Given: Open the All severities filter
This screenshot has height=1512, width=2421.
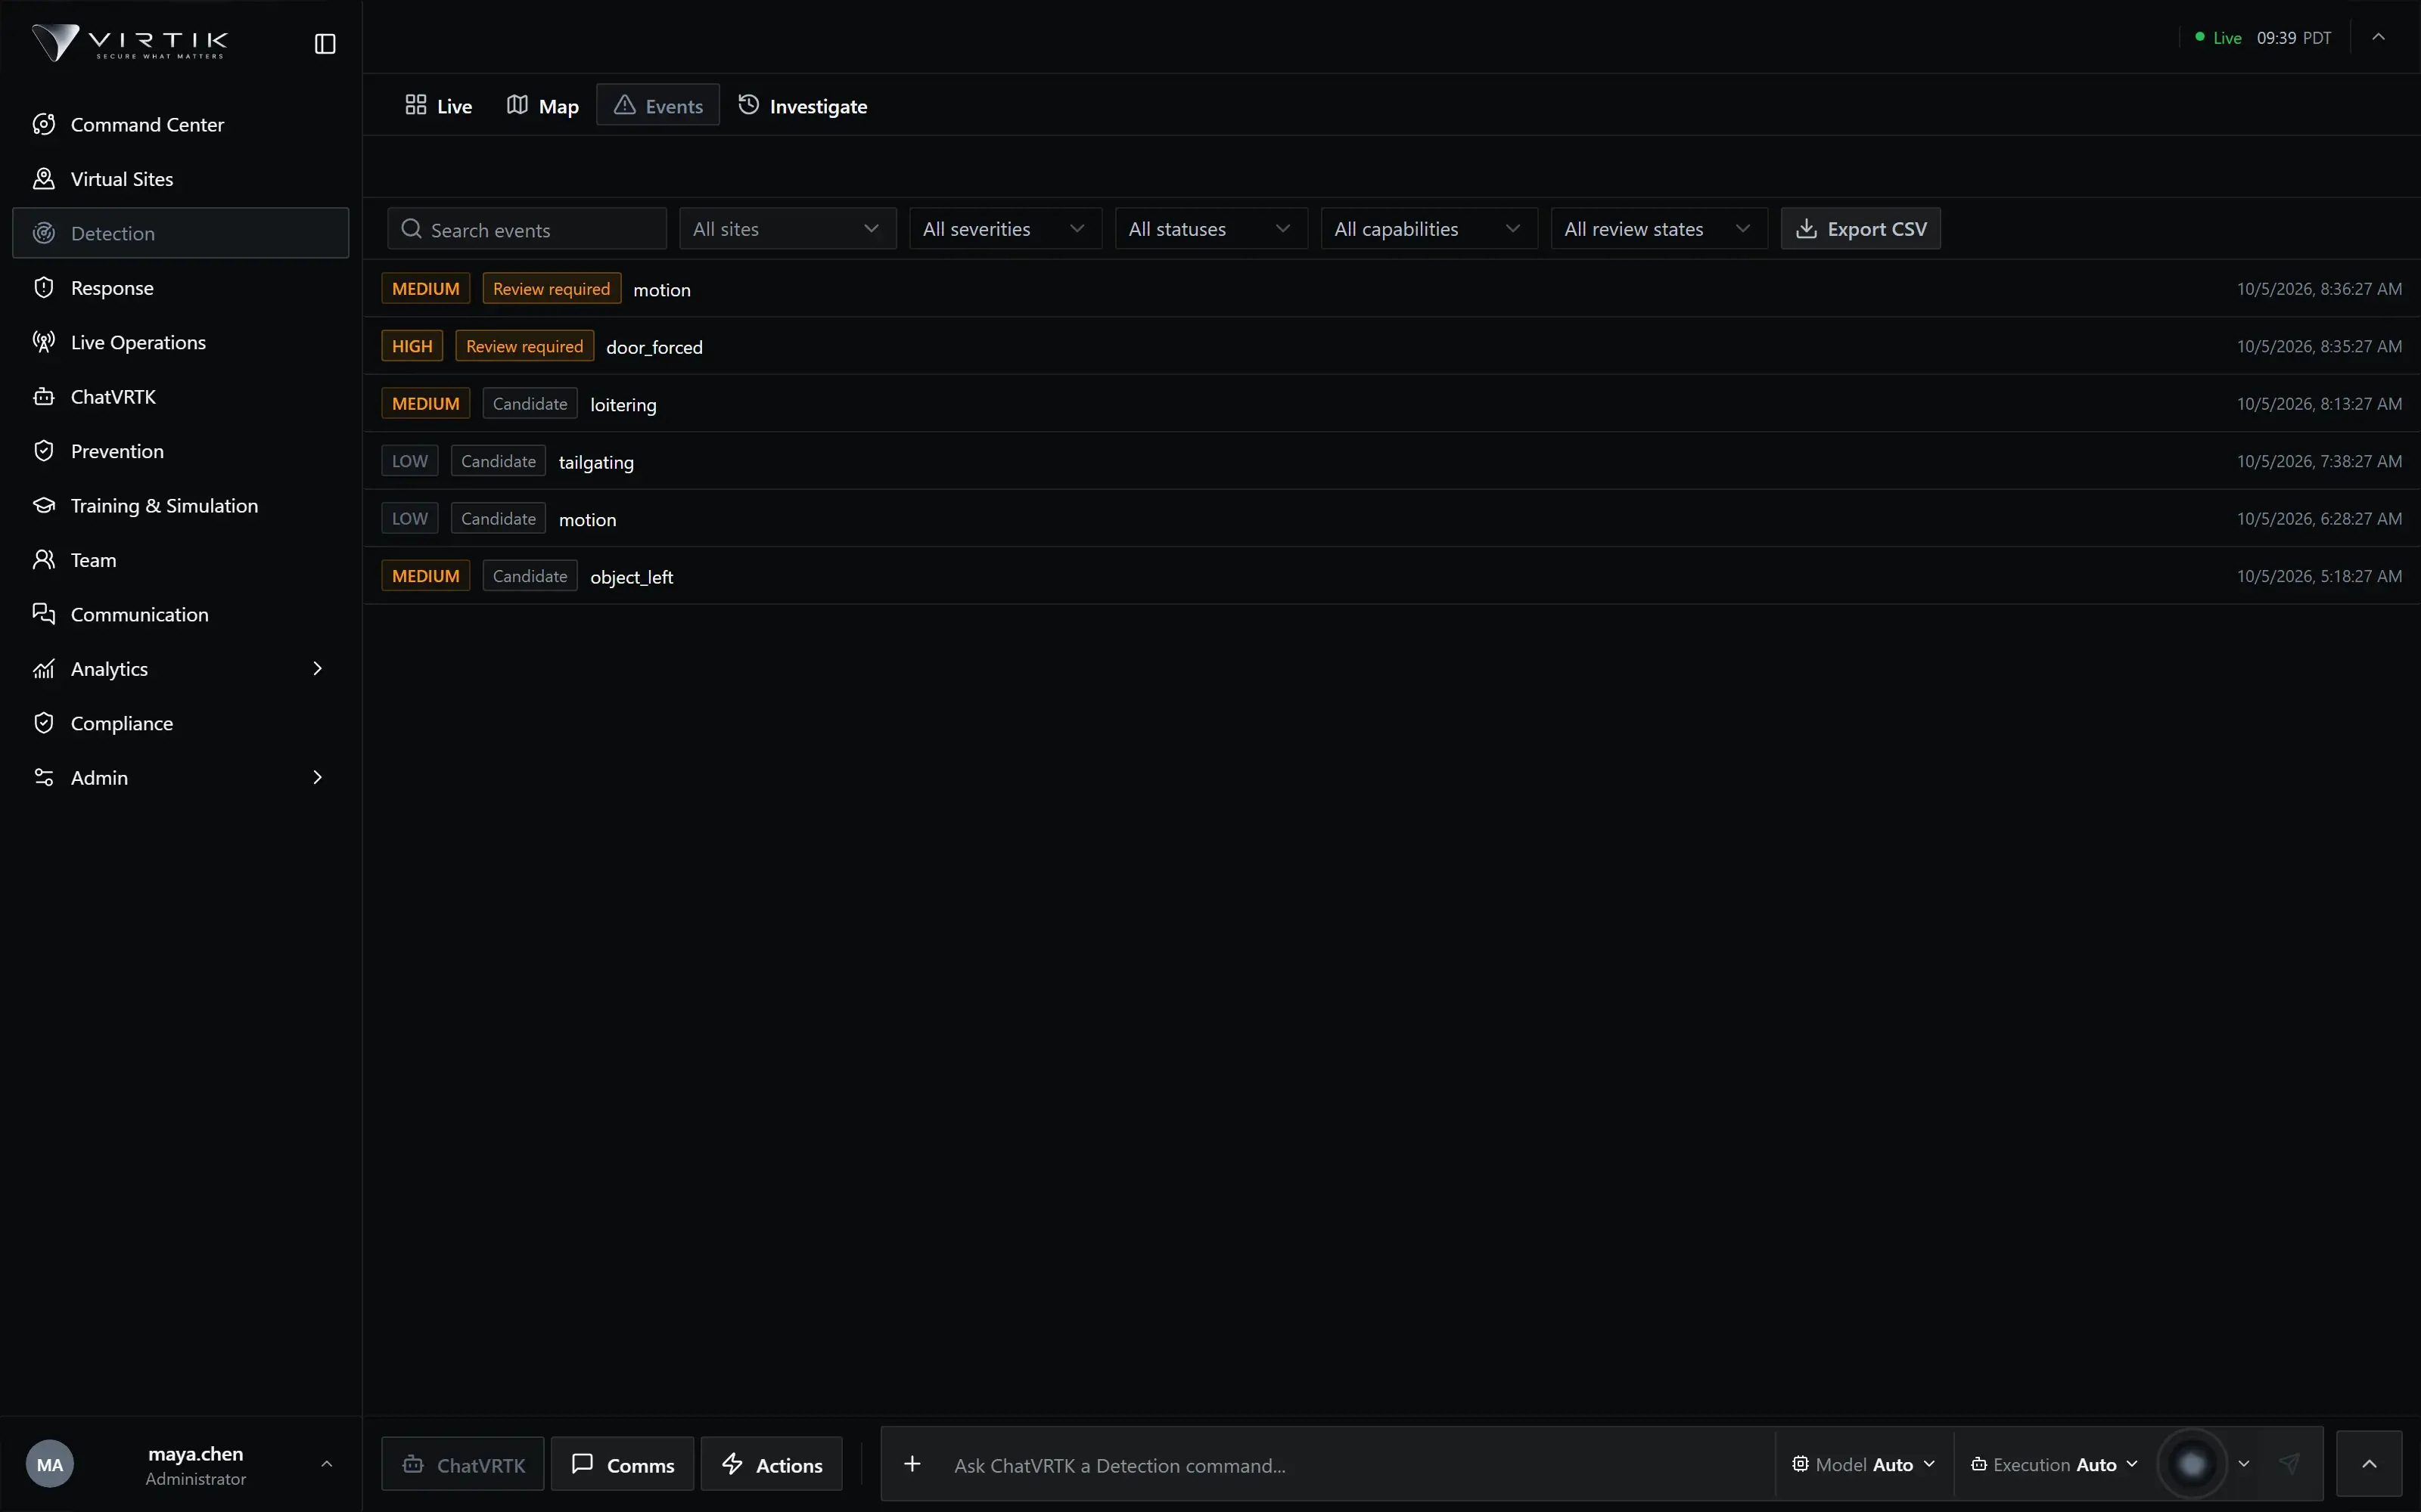Looking at the screenshot, I should click(1005, 229).
